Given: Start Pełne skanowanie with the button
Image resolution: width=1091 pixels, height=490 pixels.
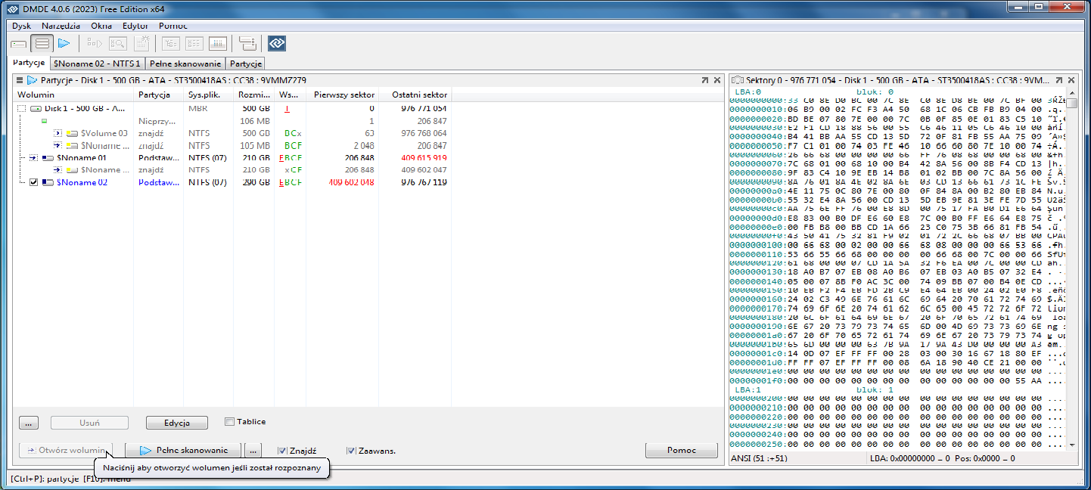Looking at the screenshot, I should [x=182, y=450].
